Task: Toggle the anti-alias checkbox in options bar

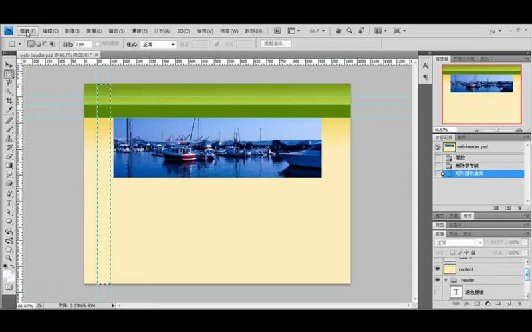Action: [98, 44]
